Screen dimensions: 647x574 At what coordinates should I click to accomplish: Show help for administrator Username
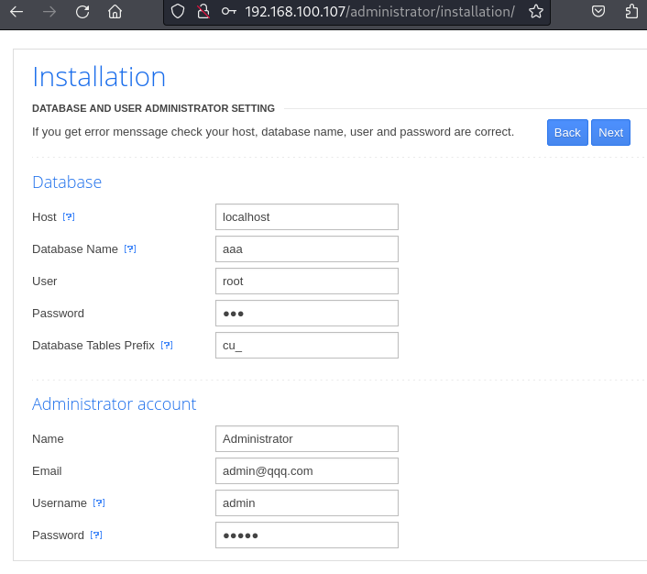pyautogui.click(x=99, y=503)
